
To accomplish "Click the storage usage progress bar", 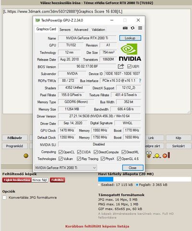I will (x=144, y=179).
